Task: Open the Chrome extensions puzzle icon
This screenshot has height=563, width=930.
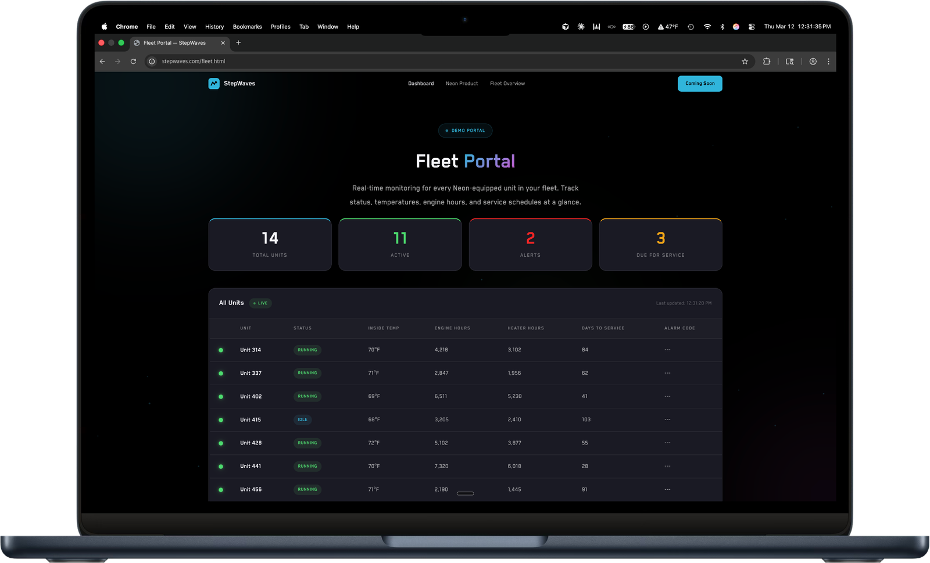Action: pyautogui.click(x=767, y=62)
